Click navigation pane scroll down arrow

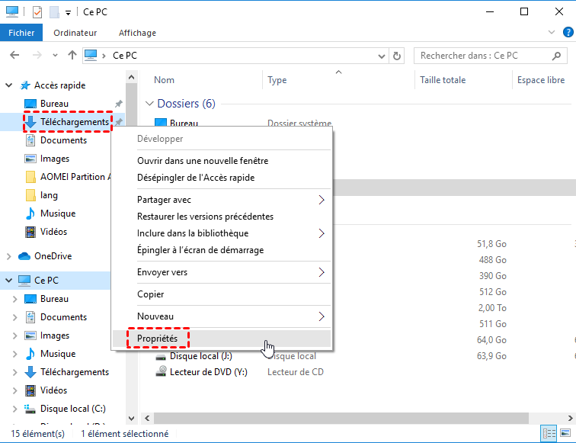pyautogui.click(x=131, y=419)
